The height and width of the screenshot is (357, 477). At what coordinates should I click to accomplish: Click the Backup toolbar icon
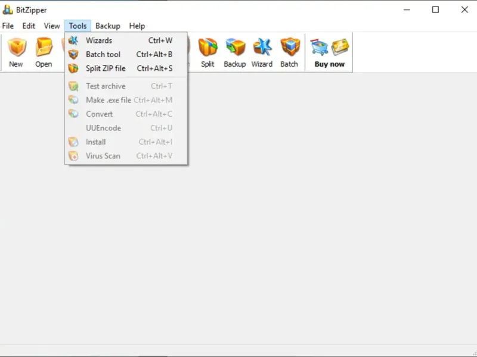(235, 47)
